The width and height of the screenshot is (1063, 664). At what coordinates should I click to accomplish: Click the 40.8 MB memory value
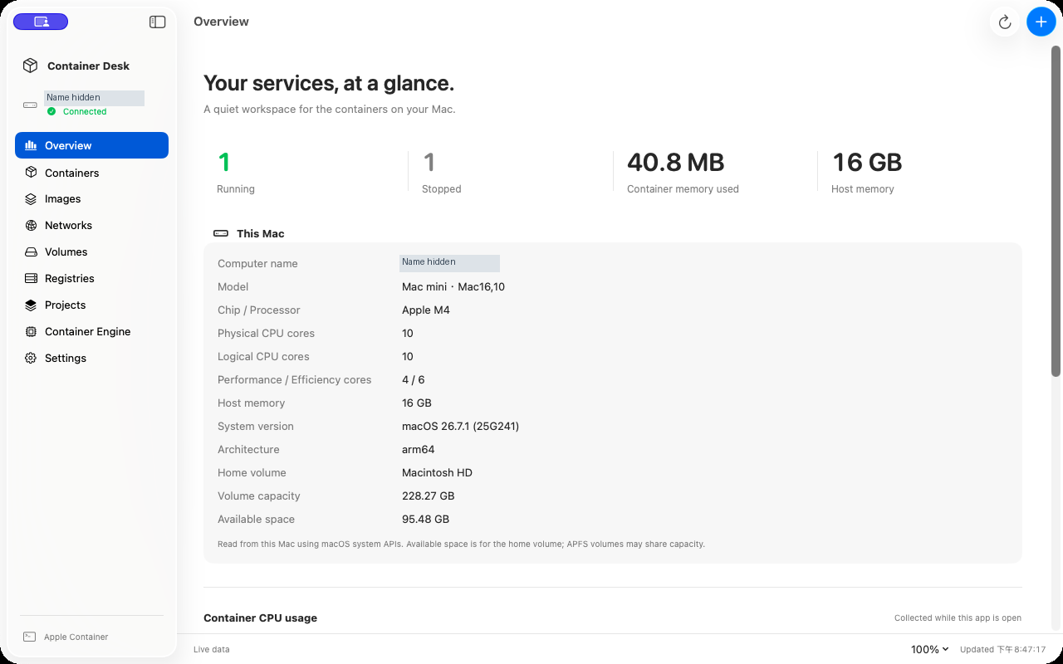point(676,162)
